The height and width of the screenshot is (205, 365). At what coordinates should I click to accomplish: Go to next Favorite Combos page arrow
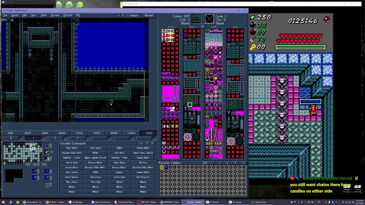coord(219,163)
